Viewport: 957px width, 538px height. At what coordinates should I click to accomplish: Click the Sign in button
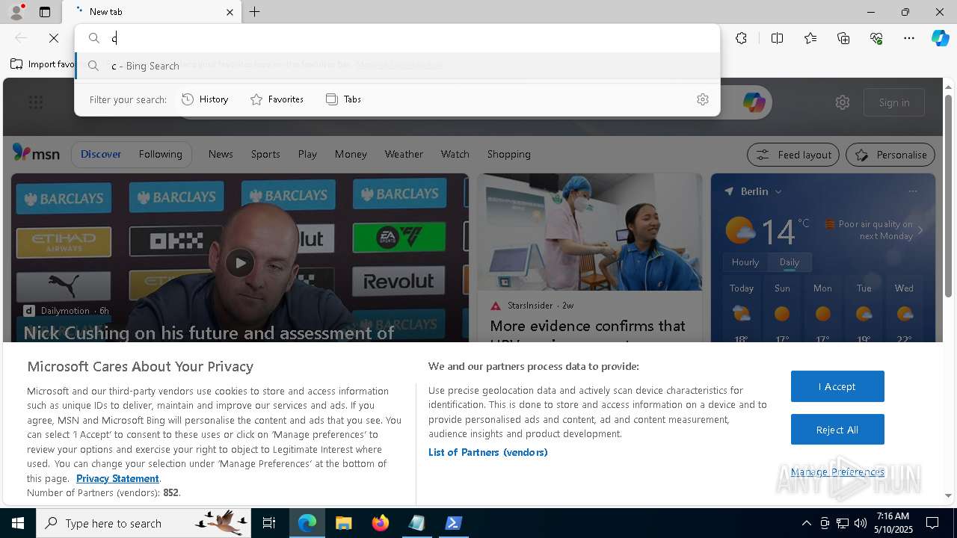[894, 102]
